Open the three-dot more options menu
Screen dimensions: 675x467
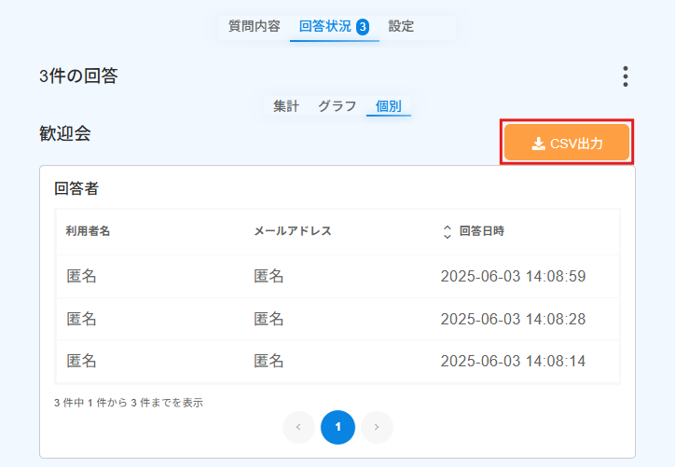(625, 76)
